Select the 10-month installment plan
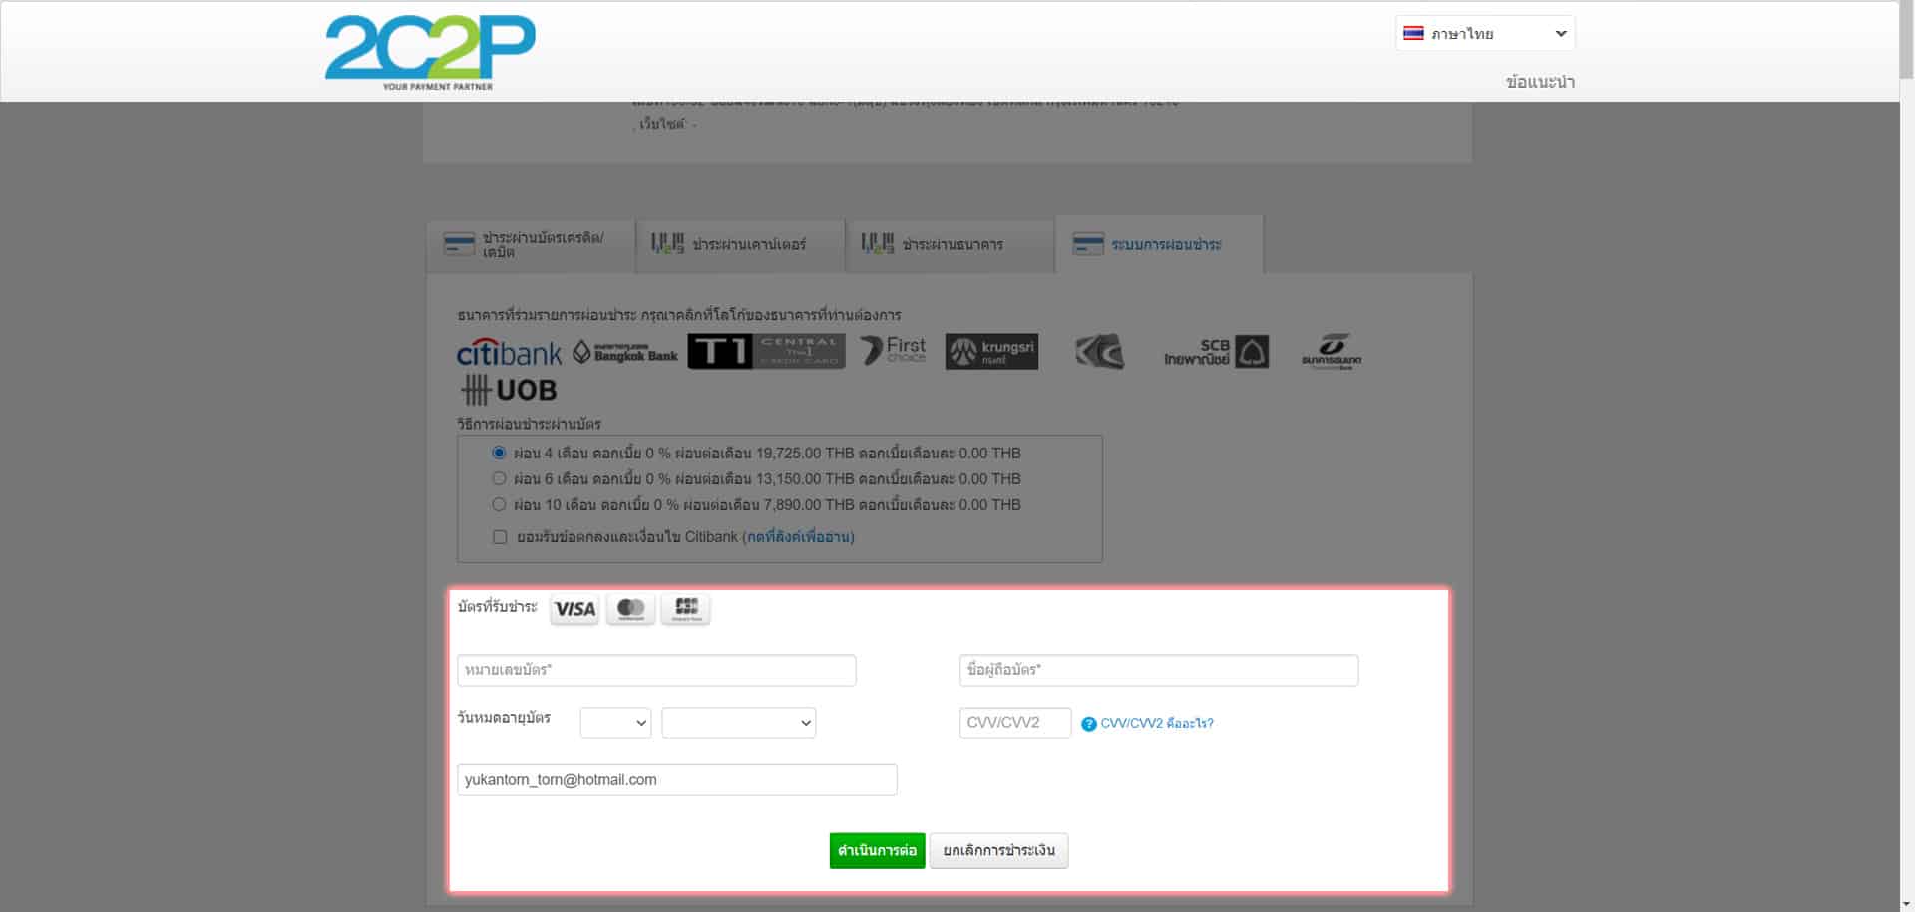Image resolution: width=1915 pixels, height=912 pixels. [x=499, y=504]
